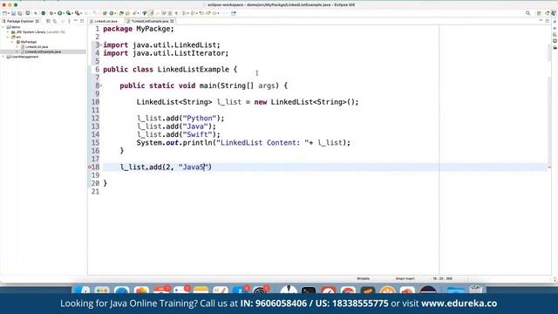Click the 'Smart Insert' status bar entry

pos(405,279)
